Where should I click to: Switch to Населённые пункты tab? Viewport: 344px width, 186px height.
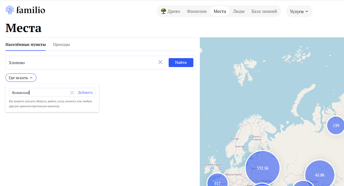click(x=26, y=45)
